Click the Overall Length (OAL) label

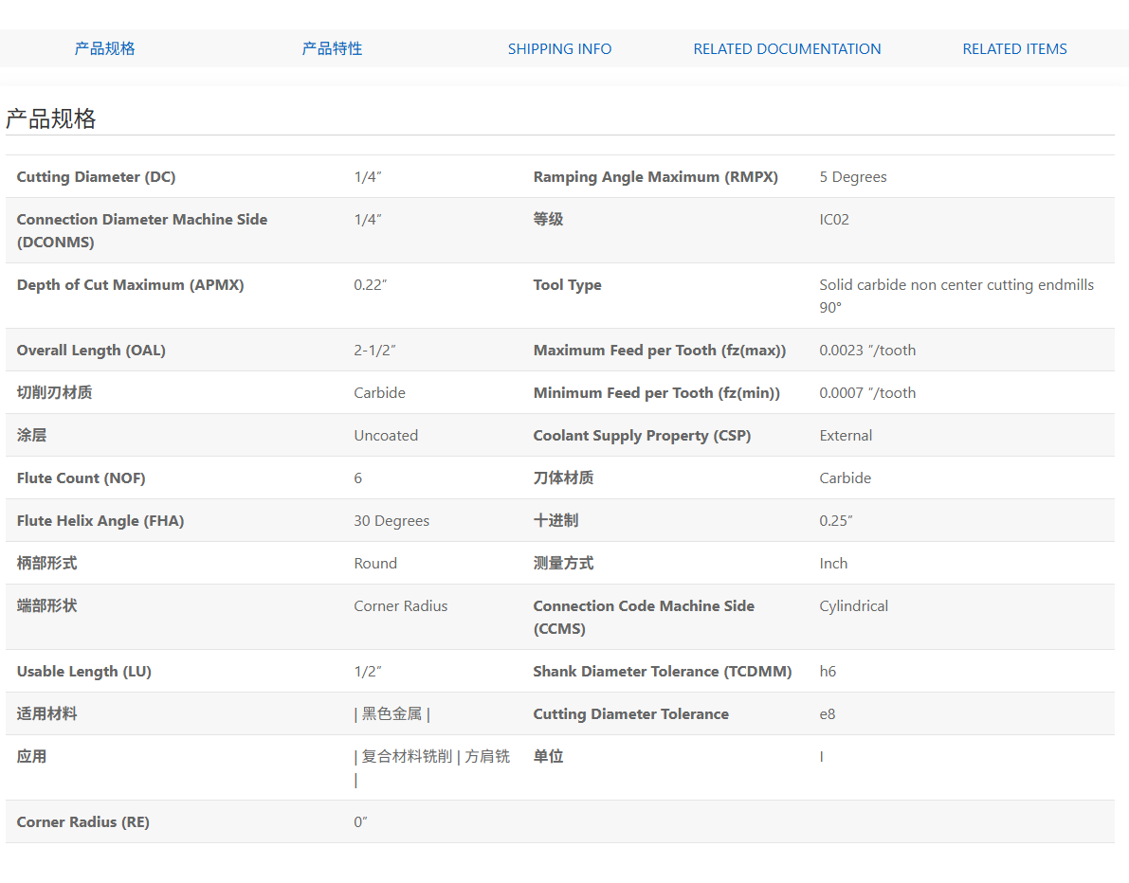pos(91,351)
